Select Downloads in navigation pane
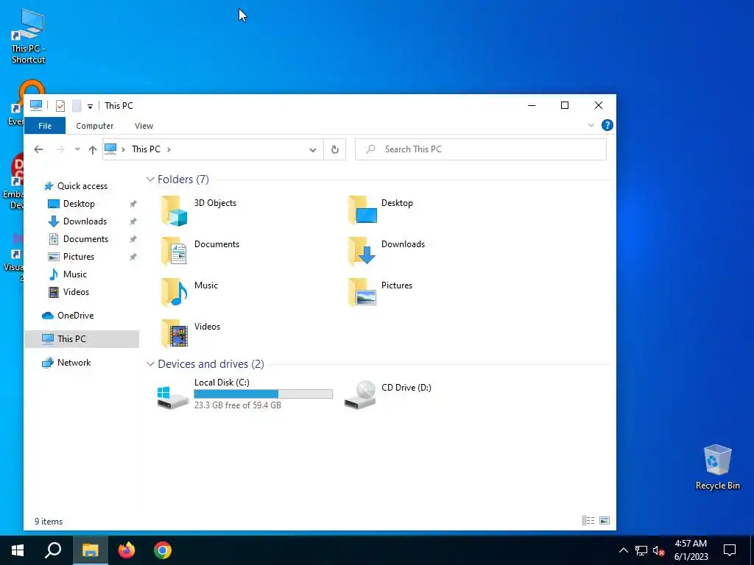Screen dimensions: 754x565 coord(85,221)
